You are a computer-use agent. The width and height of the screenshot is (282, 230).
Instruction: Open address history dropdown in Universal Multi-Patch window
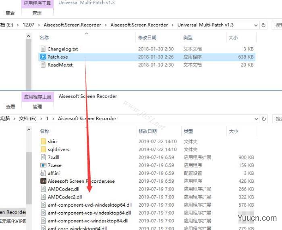(256, 25)
